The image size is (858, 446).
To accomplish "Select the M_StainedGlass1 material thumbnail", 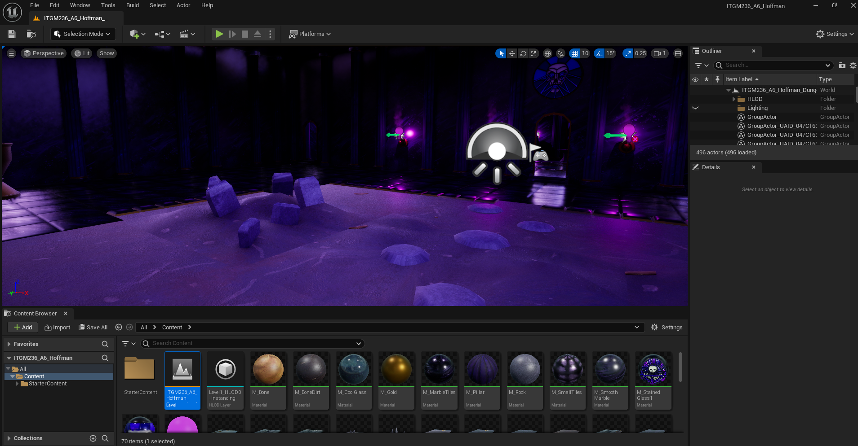I will point(653,380).
